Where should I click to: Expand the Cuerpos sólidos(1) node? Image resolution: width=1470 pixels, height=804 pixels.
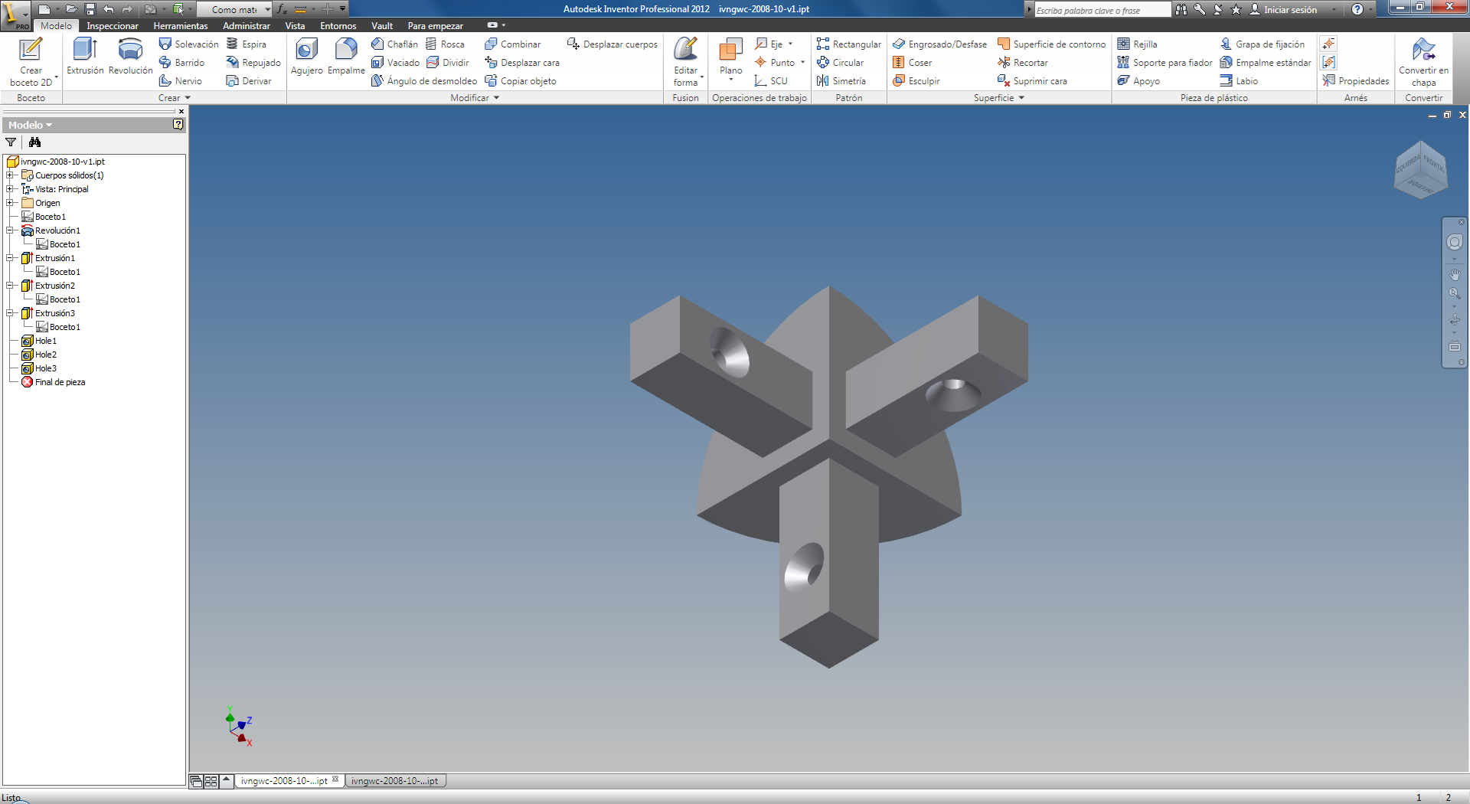click(10, 175)
